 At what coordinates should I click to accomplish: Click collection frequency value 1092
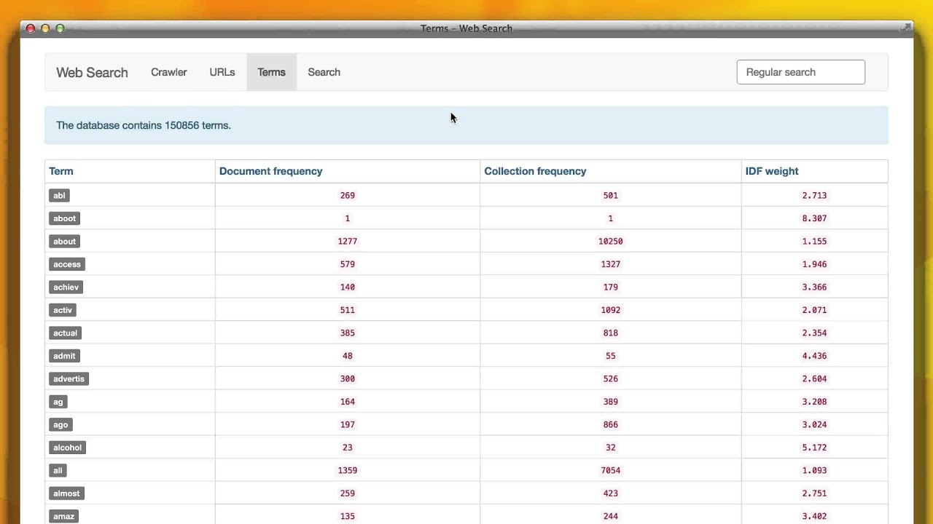coord(610,310)
